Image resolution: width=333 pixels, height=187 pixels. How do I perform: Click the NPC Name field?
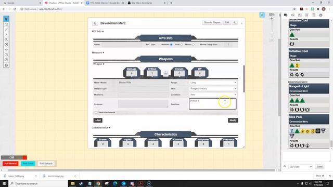pos(122,45)
